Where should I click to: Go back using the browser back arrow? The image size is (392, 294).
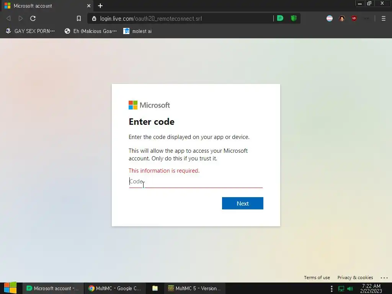8,18
